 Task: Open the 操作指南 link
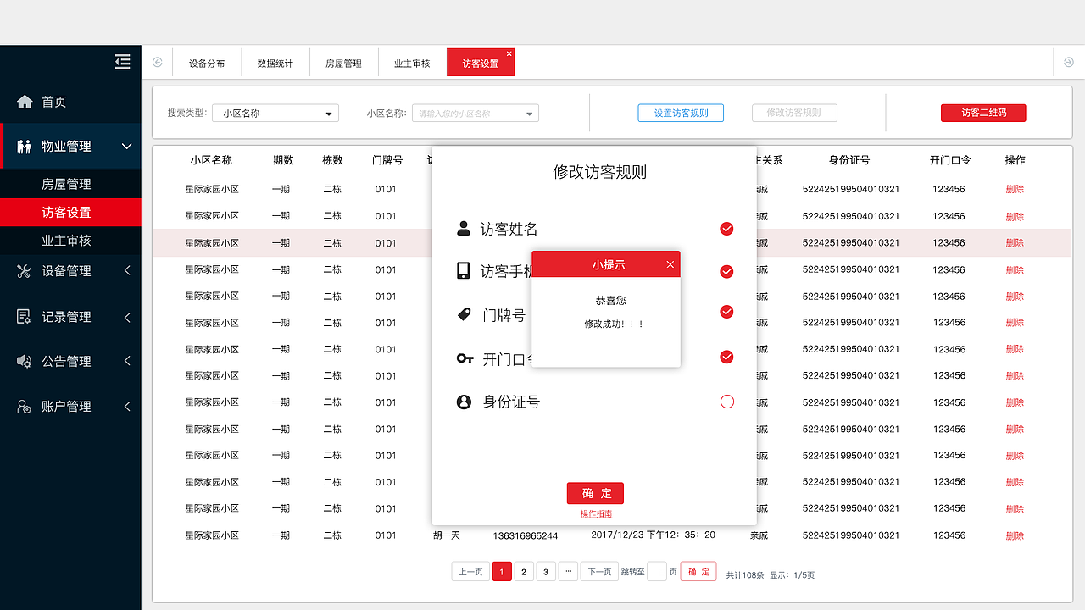tap(595, 513)
